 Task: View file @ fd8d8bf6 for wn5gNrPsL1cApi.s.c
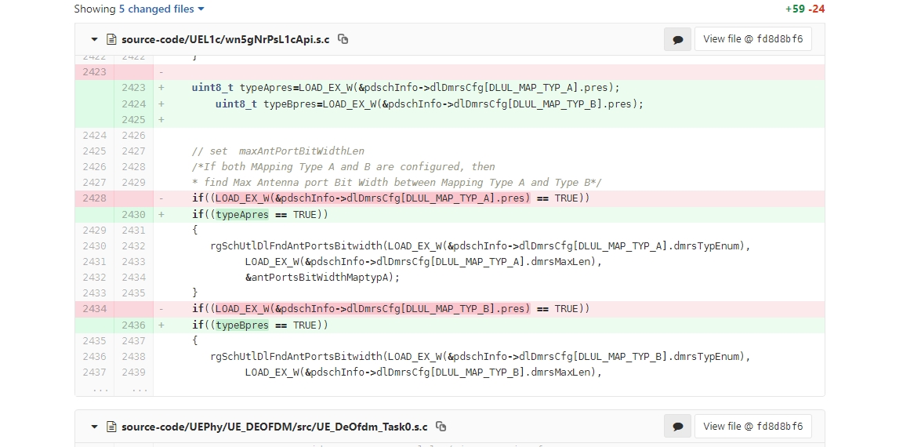click(x=752, y=39)
